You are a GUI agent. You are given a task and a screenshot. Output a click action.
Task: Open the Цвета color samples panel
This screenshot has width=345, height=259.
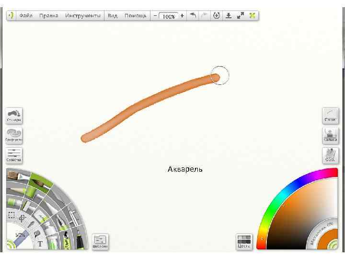(244, 242)
